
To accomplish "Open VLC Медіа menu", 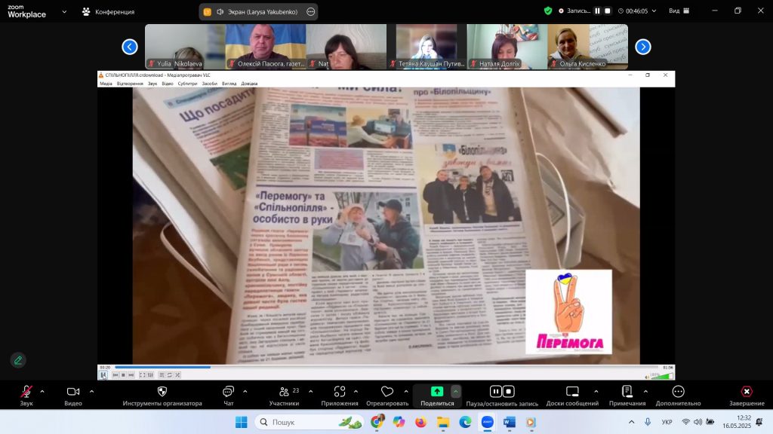I will pos(106,84).
